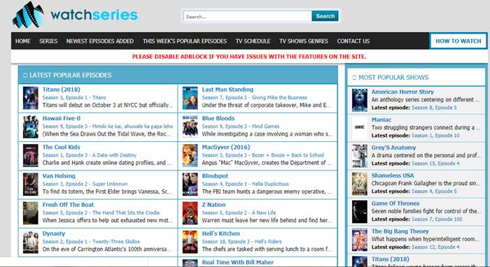490x267 pixels.
Task: Open the Hell's Kitchen poster thumbnail
Action: 190,242
